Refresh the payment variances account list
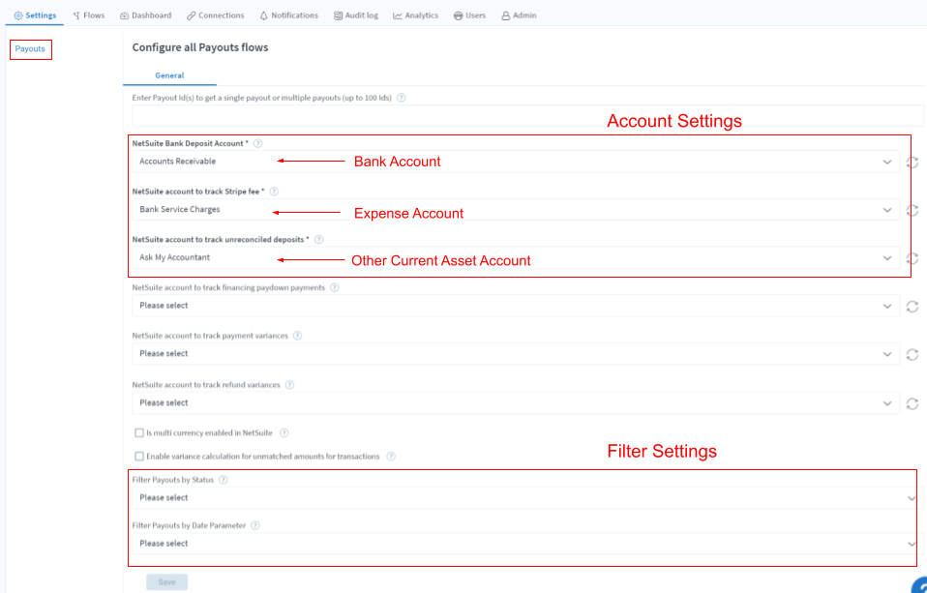Image resolution: width=927 pixels, height=593 pixels. click(912, 355)
